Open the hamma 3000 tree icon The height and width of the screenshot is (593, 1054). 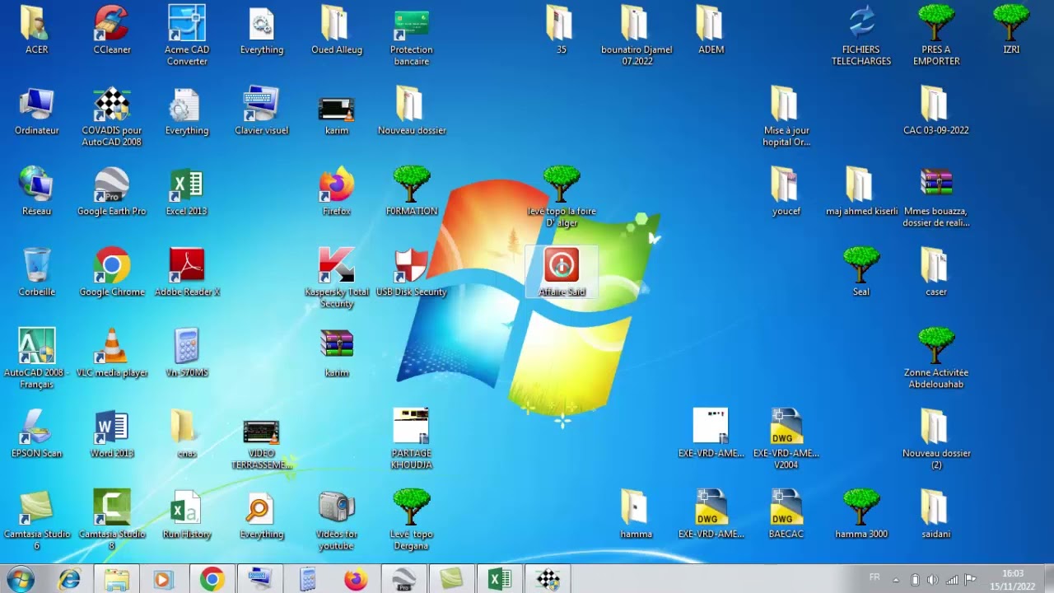pos(861,515)
